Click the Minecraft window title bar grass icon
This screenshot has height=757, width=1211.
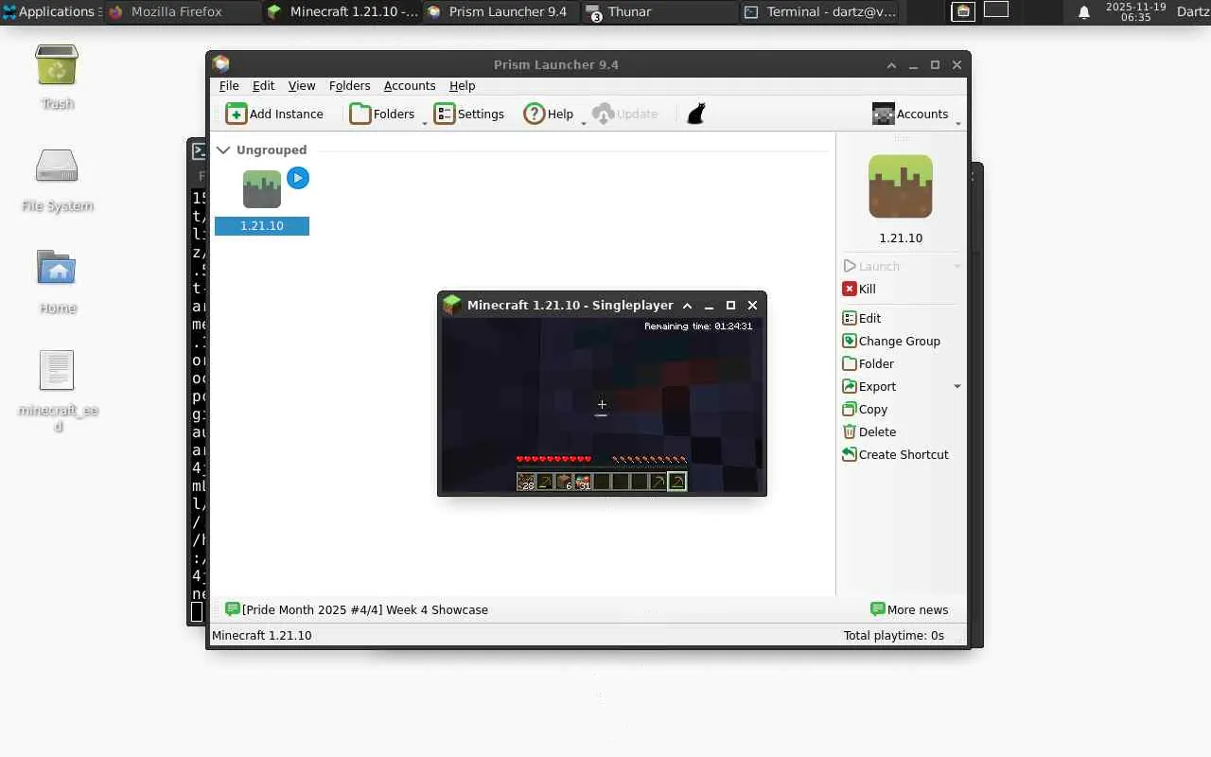(x=452, y=305)
